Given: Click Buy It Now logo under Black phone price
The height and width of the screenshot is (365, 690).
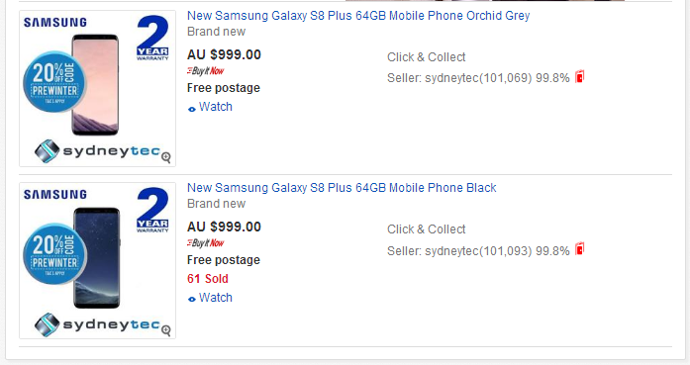Looking at the screenshot, I should 206,242.
